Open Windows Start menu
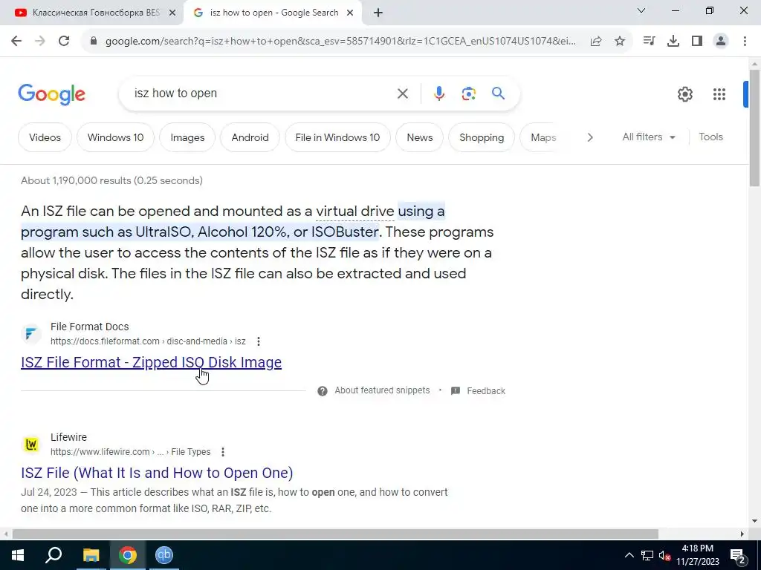Image resolution: width=761 pixels, height=570 pixels. coord(18,555)
